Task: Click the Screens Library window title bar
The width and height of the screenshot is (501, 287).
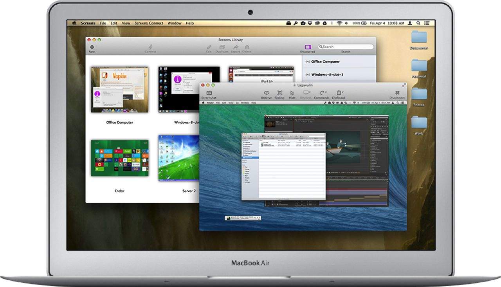Action: [x=231, y=40]
